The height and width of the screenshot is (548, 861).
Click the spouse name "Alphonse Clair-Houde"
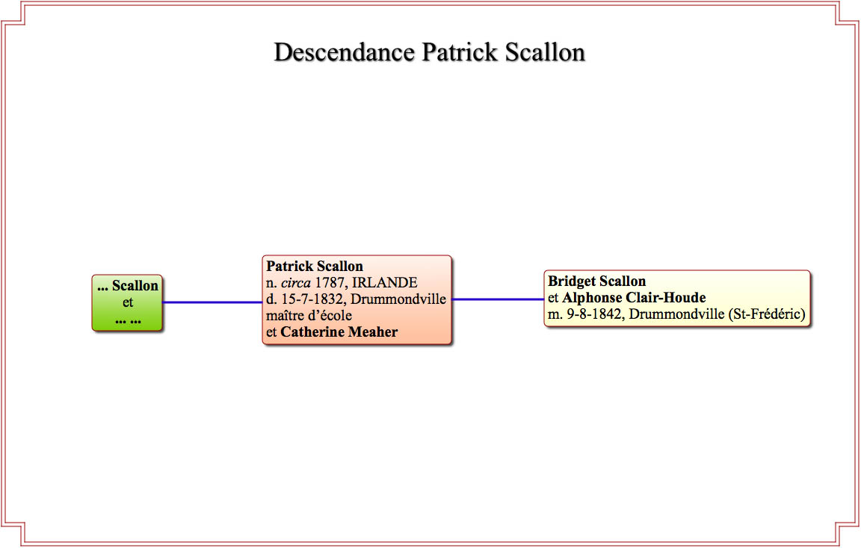pyautogui.click(x=635, y=298)
